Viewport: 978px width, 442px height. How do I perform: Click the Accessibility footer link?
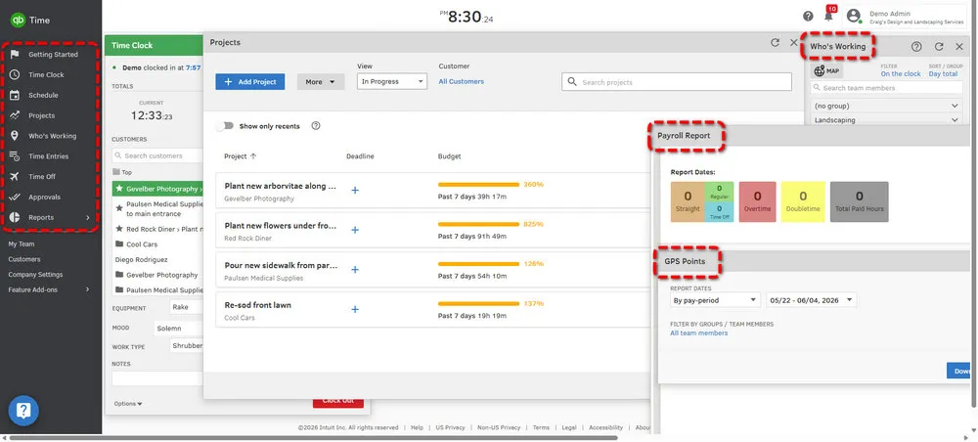click(605, 427)
